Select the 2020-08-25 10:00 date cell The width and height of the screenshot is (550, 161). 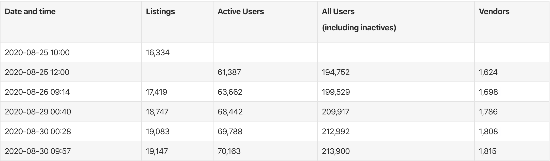pyautogui.click(x=37, y=52)
